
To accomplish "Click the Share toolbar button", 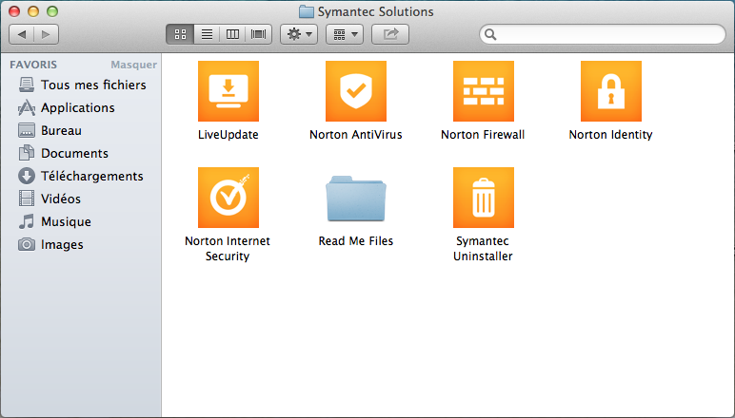I will [x=390, y=34].
